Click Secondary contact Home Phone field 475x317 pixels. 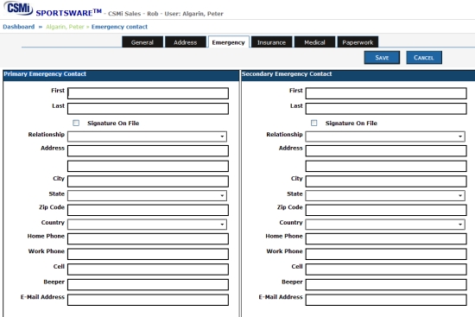pos(386,238)
